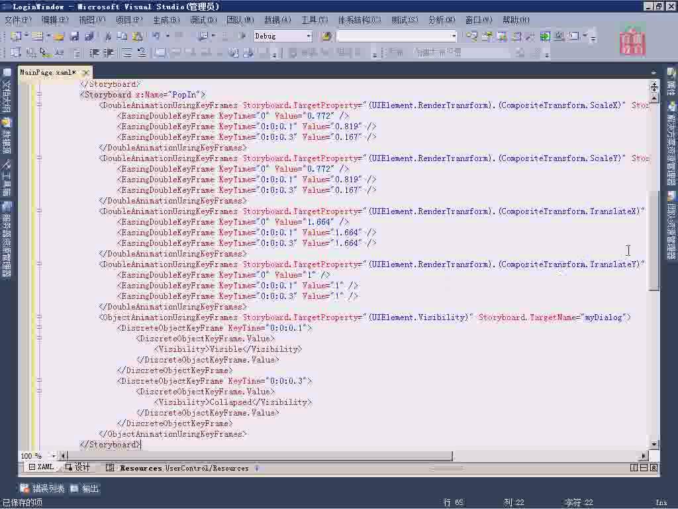678x509 pixels.
Task: Click the Resources breadcrumb in tag navigator
Action: coord(141,468)
